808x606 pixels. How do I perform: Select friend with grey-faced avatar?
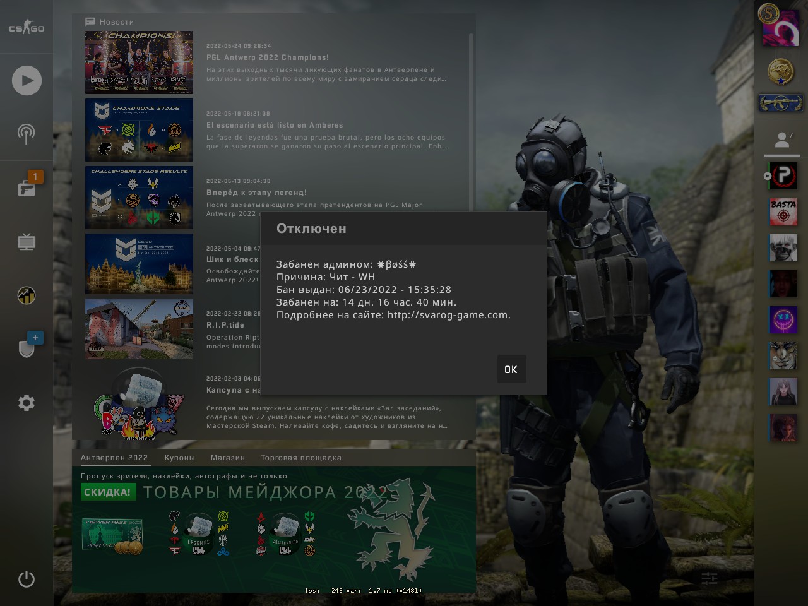coord(783,248)
